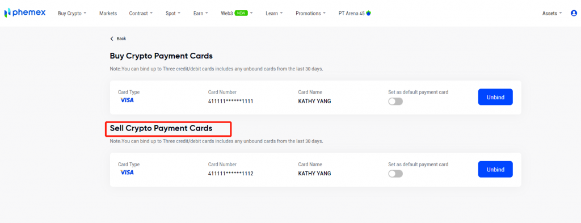Click the Sell Crypto Payment Cards heading
581x223 pixels.
click(x=161, y=128)
